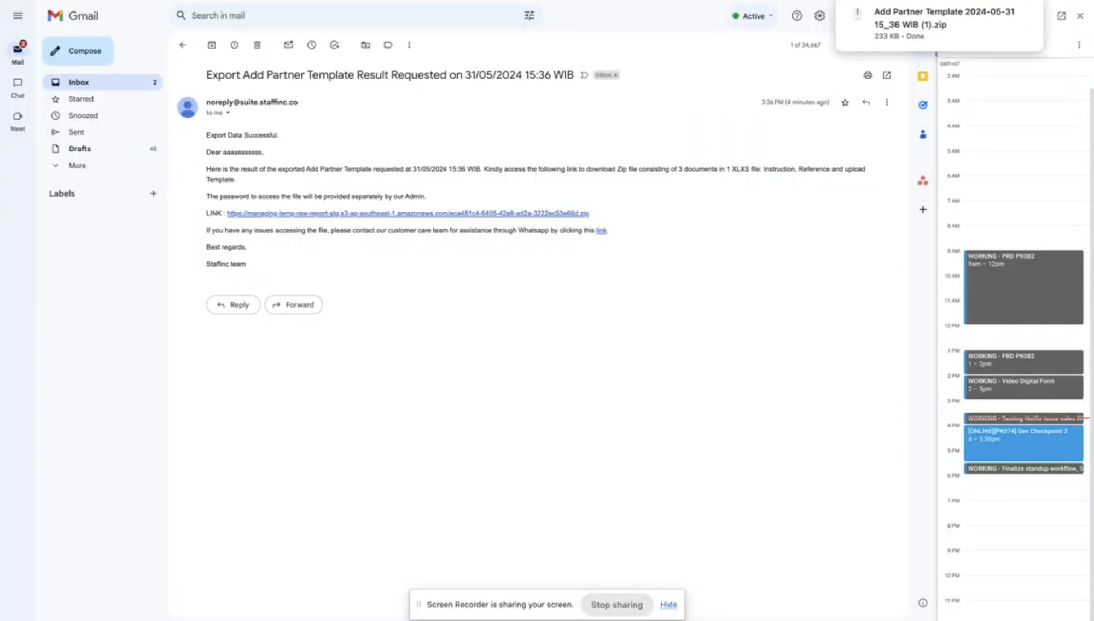Print this email conversation
Viewport: 1094px width, 621px height.
[868, 75]
